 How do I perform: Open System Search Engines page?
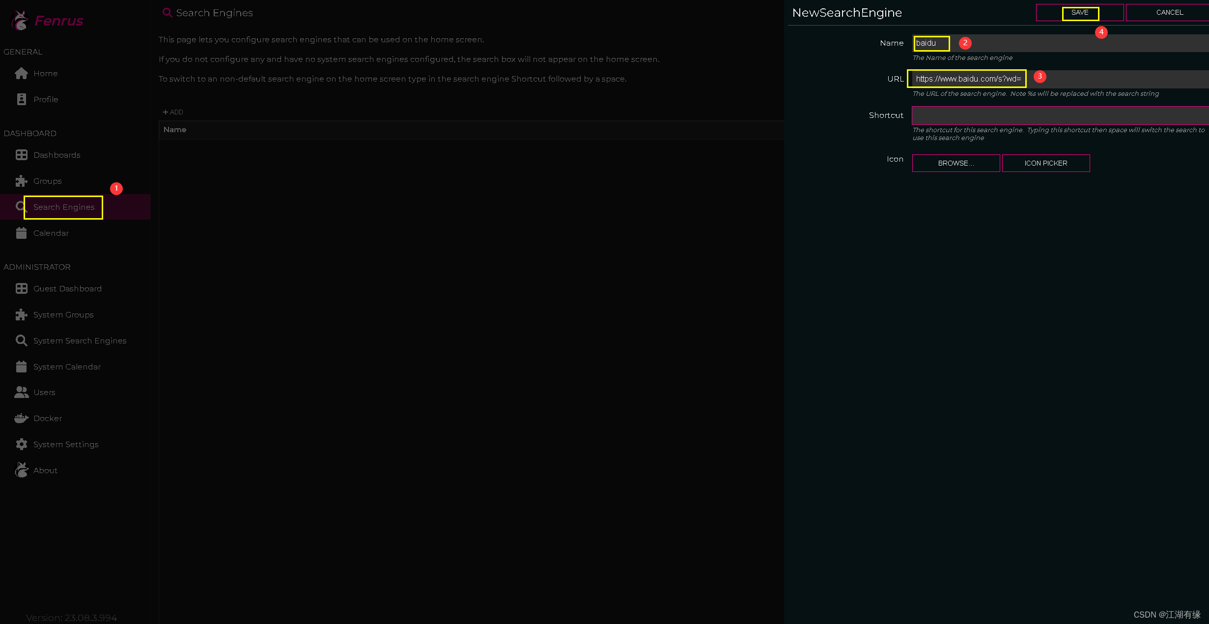click(80, 340)
